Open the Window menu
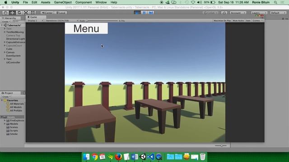Image resolution: width=289 pixels, height=162 pixels. (x=101, y=2)
